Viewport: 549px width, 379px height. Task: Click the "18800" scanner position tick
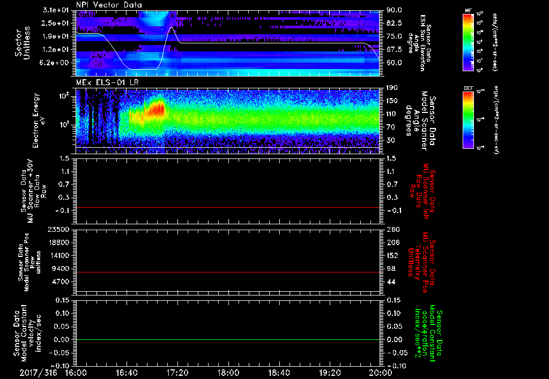(x=58, y=242)
